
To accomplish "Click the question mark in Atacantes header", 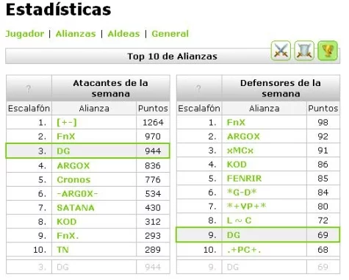I will tap(29, 89).
